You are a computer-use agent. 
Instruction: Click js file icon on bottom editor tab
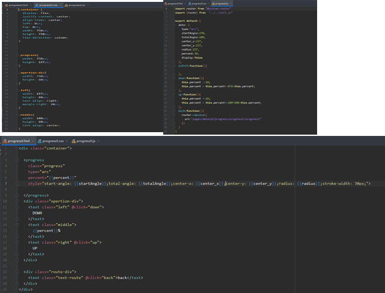pyautogui.click(x=74, y=141)
